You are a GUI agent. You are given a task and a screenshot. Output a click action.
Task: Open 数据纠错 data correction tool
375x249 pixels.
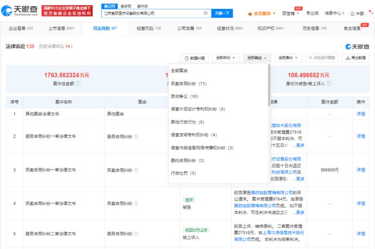tap(195, 58)
